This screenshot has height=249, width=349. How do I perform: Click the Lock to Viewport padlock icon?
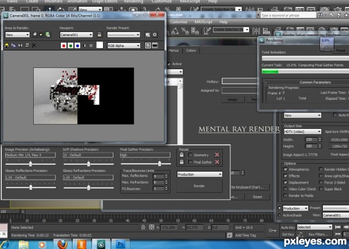tap(99, 35)
